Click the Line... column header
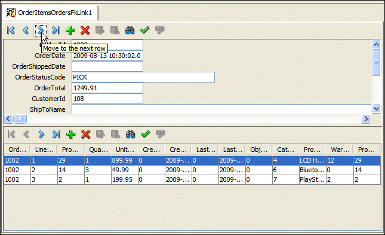The image size is (385, 235). [x=44, y=149]
